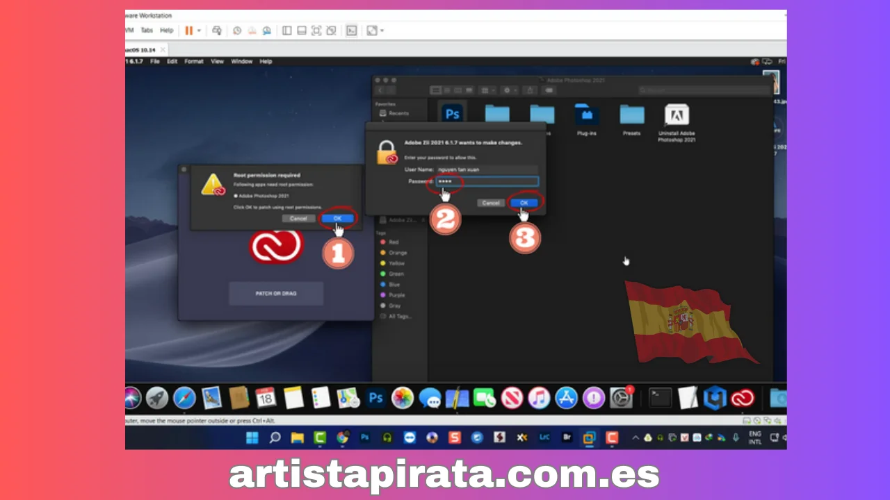Open the Window menu in macOS menu bar
The height and width of the screenshot is (500, 890).
(241, 62)
